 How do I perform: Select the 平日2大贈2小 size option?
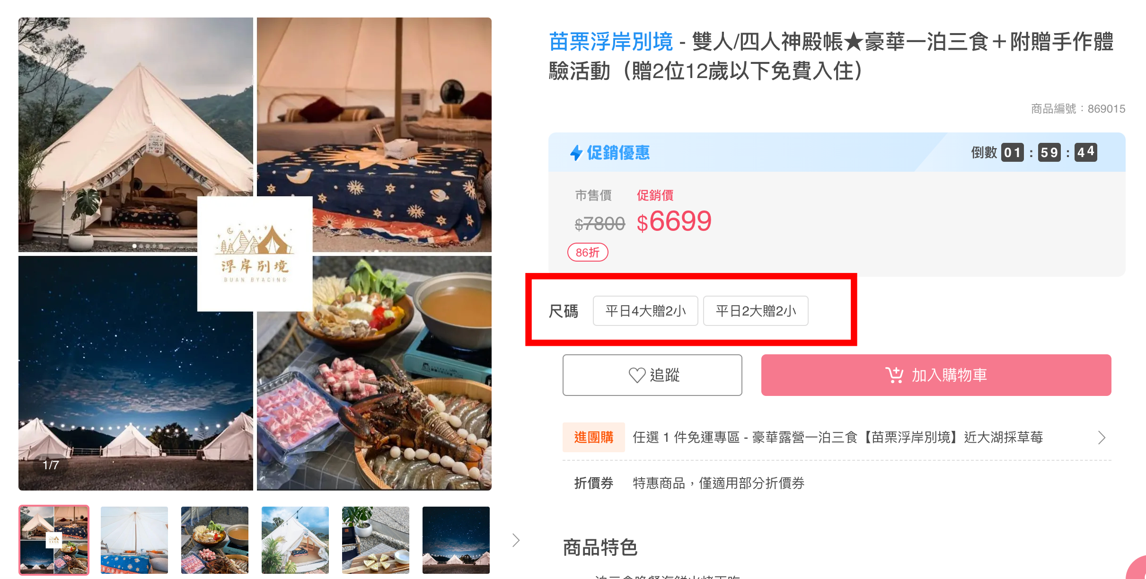pyautogui.click(x=756, y=311)
